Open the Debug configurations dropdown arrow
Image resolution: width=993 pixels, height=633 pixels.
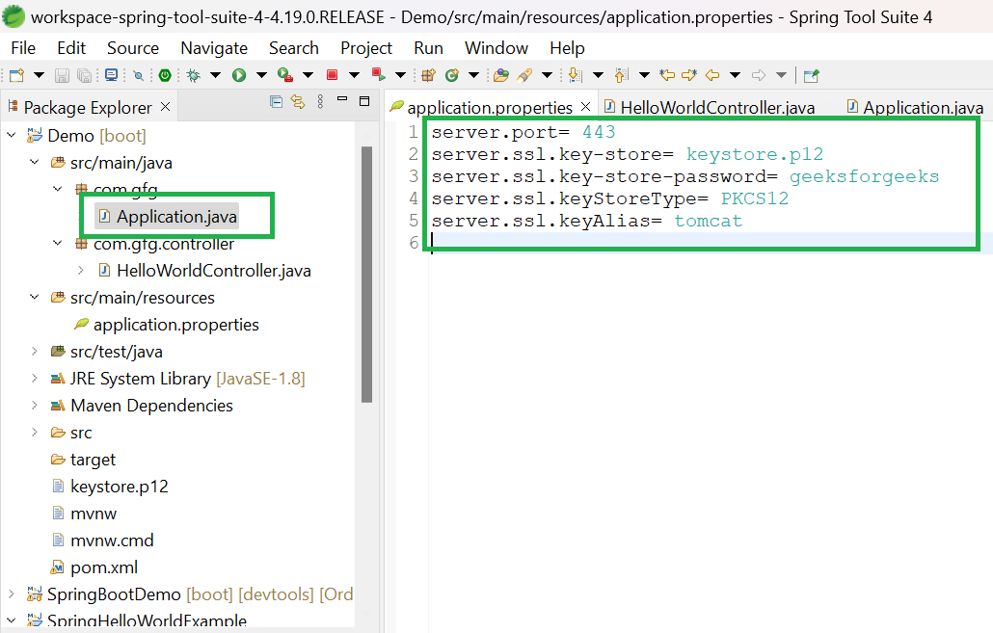coord(215,75)
